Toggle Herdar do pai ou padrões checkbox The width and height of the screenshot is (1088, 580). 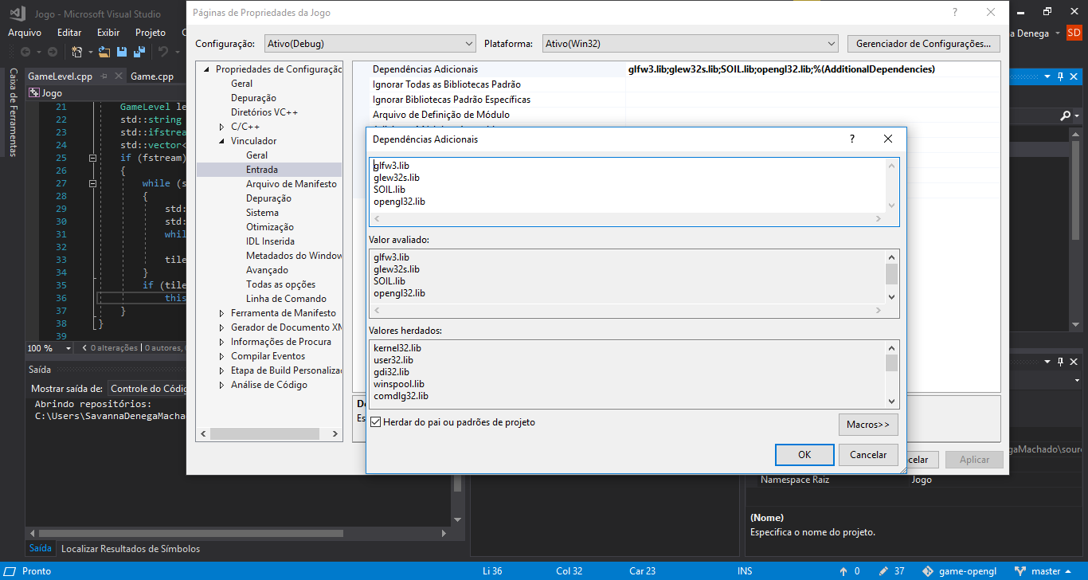[376, 422]
